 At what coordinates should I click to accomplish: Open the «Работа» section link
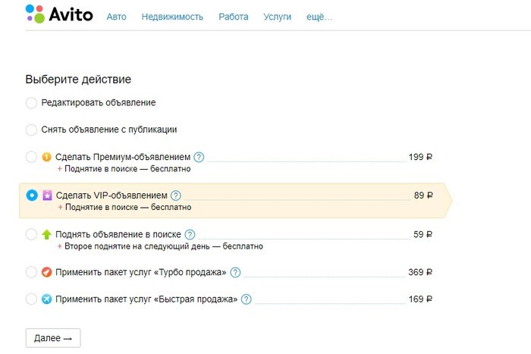(234, 17)
